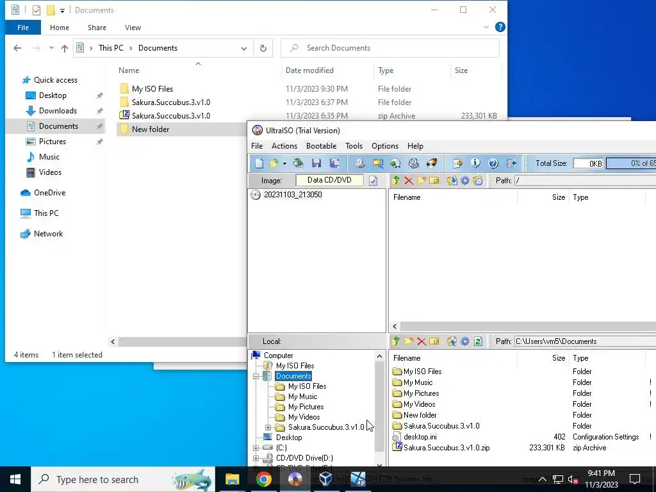
Task: Go up one level in the Image pane toolbar
Action: (x=396, y=180)
